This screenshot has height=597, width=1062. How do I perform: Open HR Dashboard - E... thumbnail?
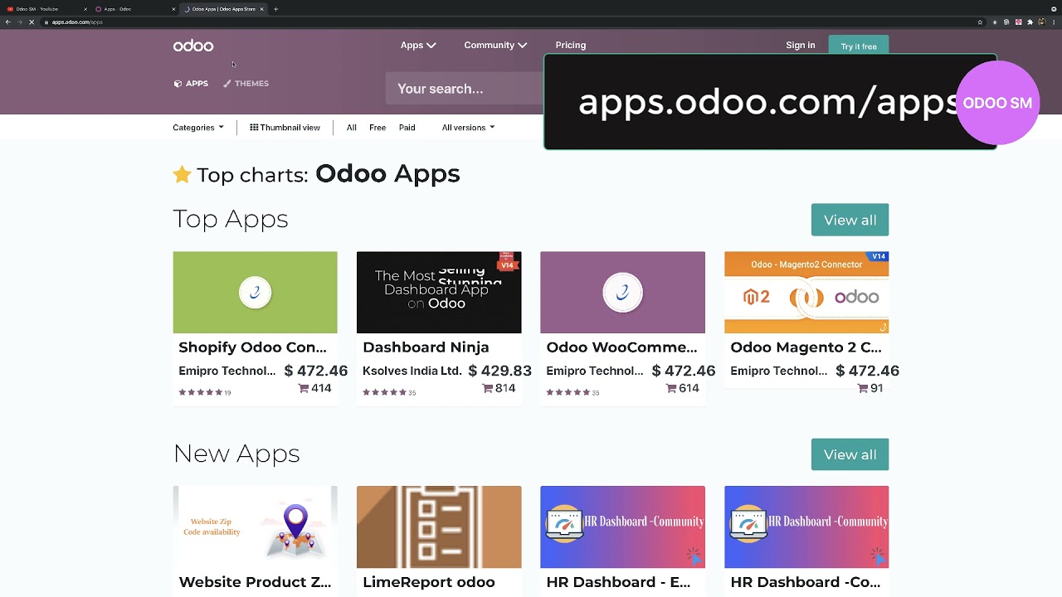coord(622,527)
